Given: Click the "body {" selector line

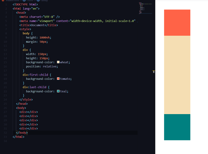Looking at the screenshot, I should tap(28, 33).
